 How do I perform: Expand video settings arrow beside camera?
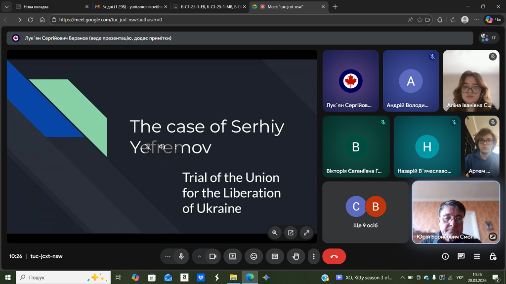click(200, 256)
